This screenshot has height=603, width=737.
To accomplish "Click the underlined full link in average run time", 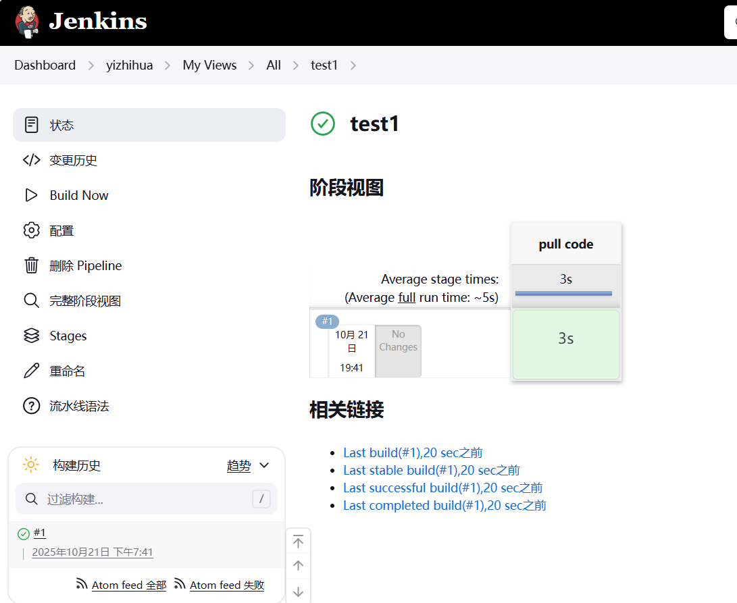I will point(407,298).
